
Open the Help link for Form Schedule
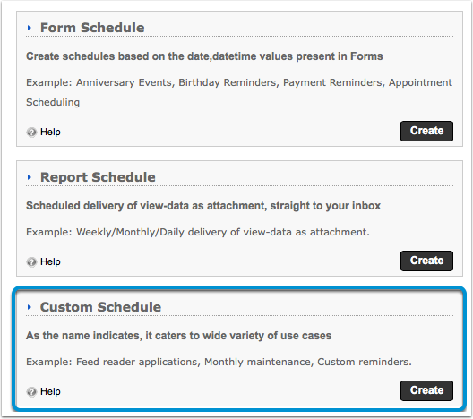(50, 132)
